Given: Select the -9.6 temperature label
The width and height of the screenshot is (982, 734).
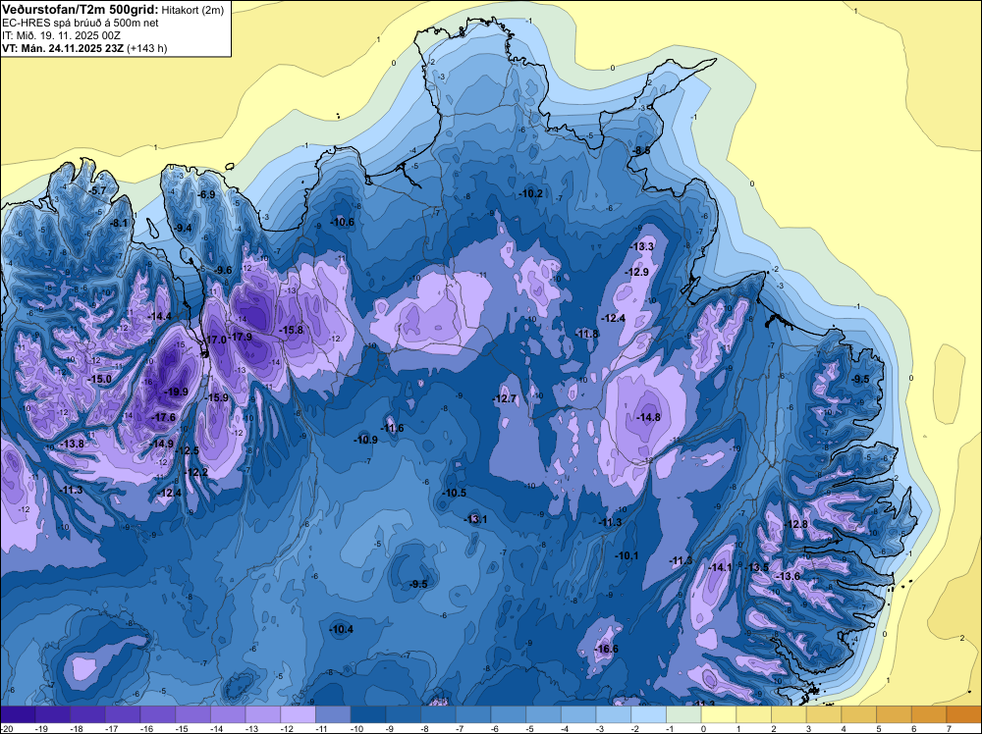Looking at the screenshot, I should click(223, 270).
